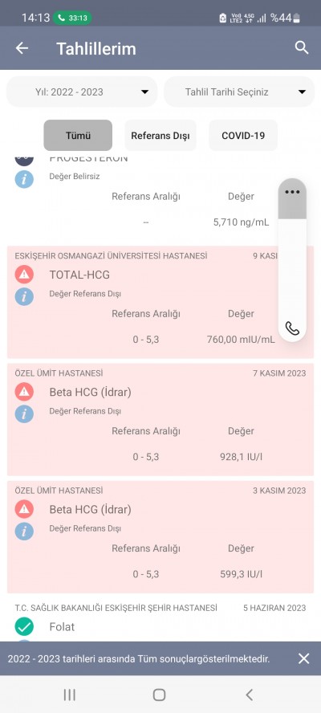321x713 pixels.
Task: Dismiss the bottom results notification banner
Action: [x=303, y=658]
